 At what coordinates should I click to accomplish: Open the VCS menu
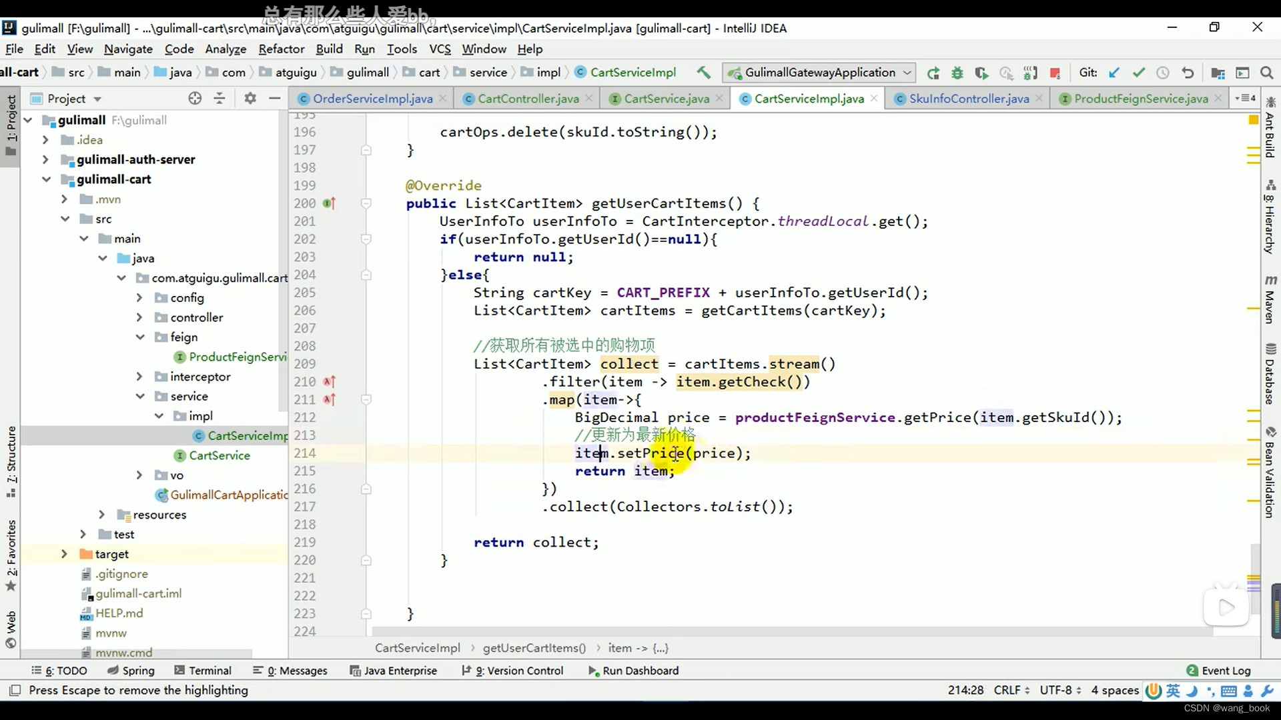tap(440, 49)
